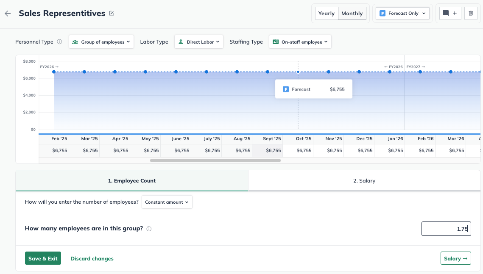The width and height of the screenshot is (483, 274).
Task: Switch to the 2. Salary tab
Action: 364,181
